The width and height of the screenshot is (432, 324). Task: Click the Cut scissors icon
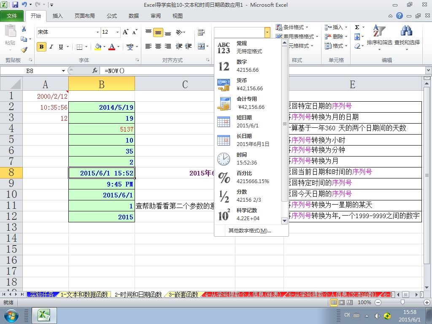pyautogui.click(x=24, y=29)
